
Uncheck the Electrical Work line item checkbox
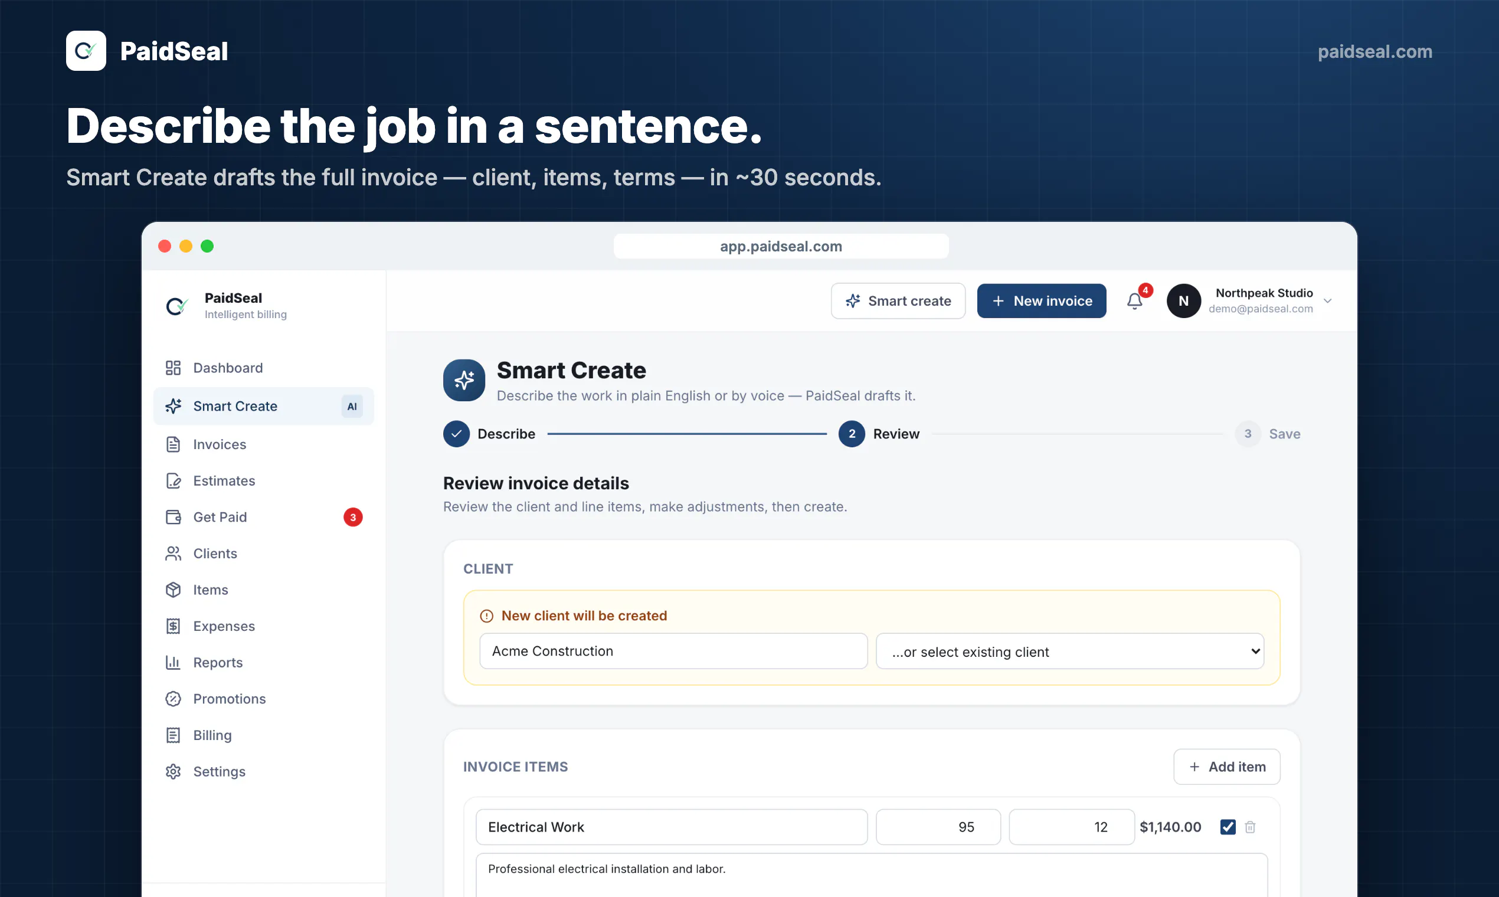point(1228,827)
